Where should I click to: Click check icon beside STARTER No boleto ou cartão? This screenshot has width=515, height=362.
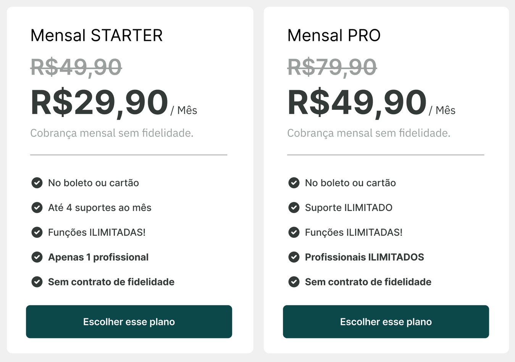tap(37, 183)
